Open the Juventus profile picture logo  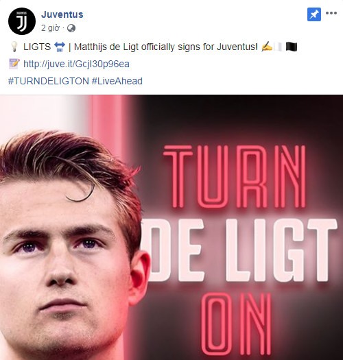(22, 21)
